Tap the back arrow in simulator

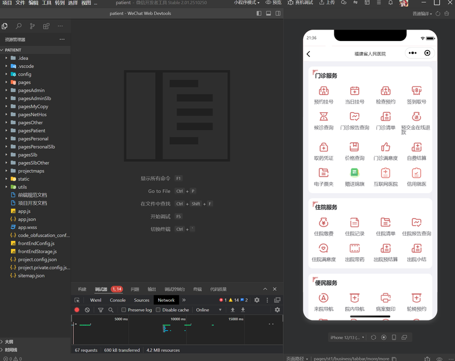point(308,54)
